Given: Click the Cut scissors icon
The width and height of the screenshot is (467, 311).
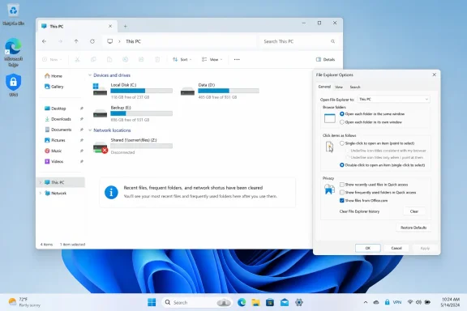Looking at the screenshot, I should [x=77, y=59].
